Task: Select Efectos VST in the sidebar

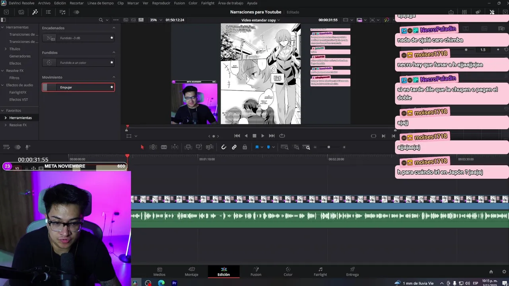Action: point(19,100)
